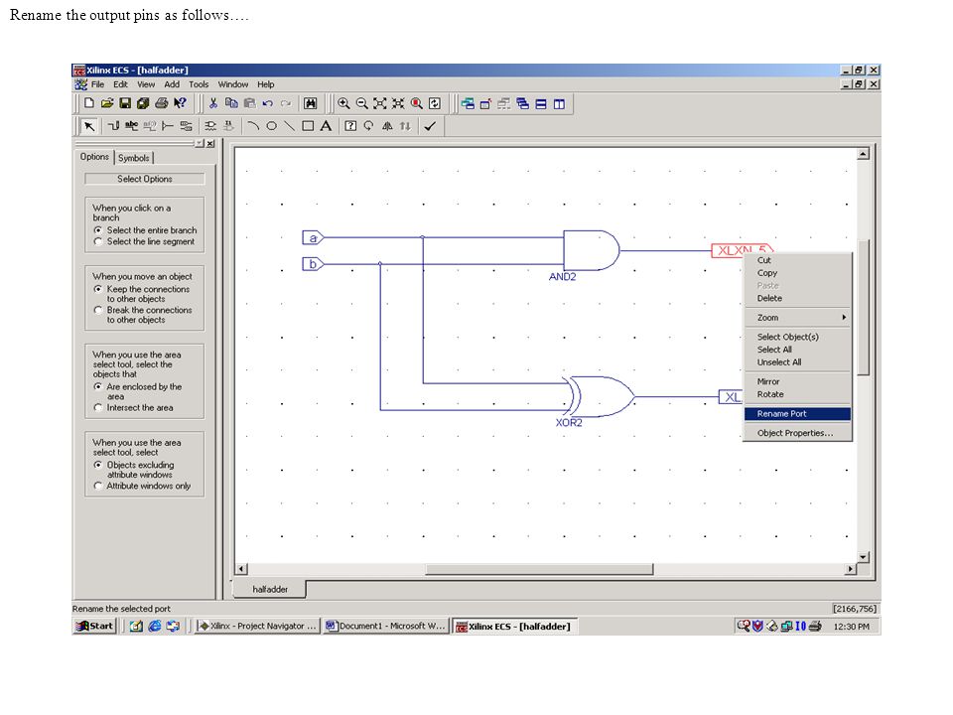Screen dimensions: 953x715
Task: Click the Open folder toolbar icon
Action: (107, 103)
